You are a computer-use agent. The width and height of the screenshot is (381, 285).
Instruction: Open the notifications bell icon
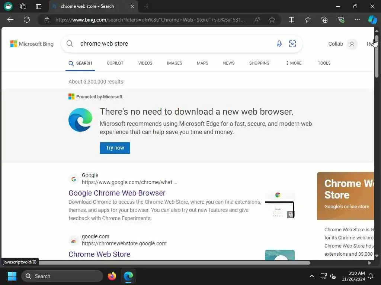[371, 276]
